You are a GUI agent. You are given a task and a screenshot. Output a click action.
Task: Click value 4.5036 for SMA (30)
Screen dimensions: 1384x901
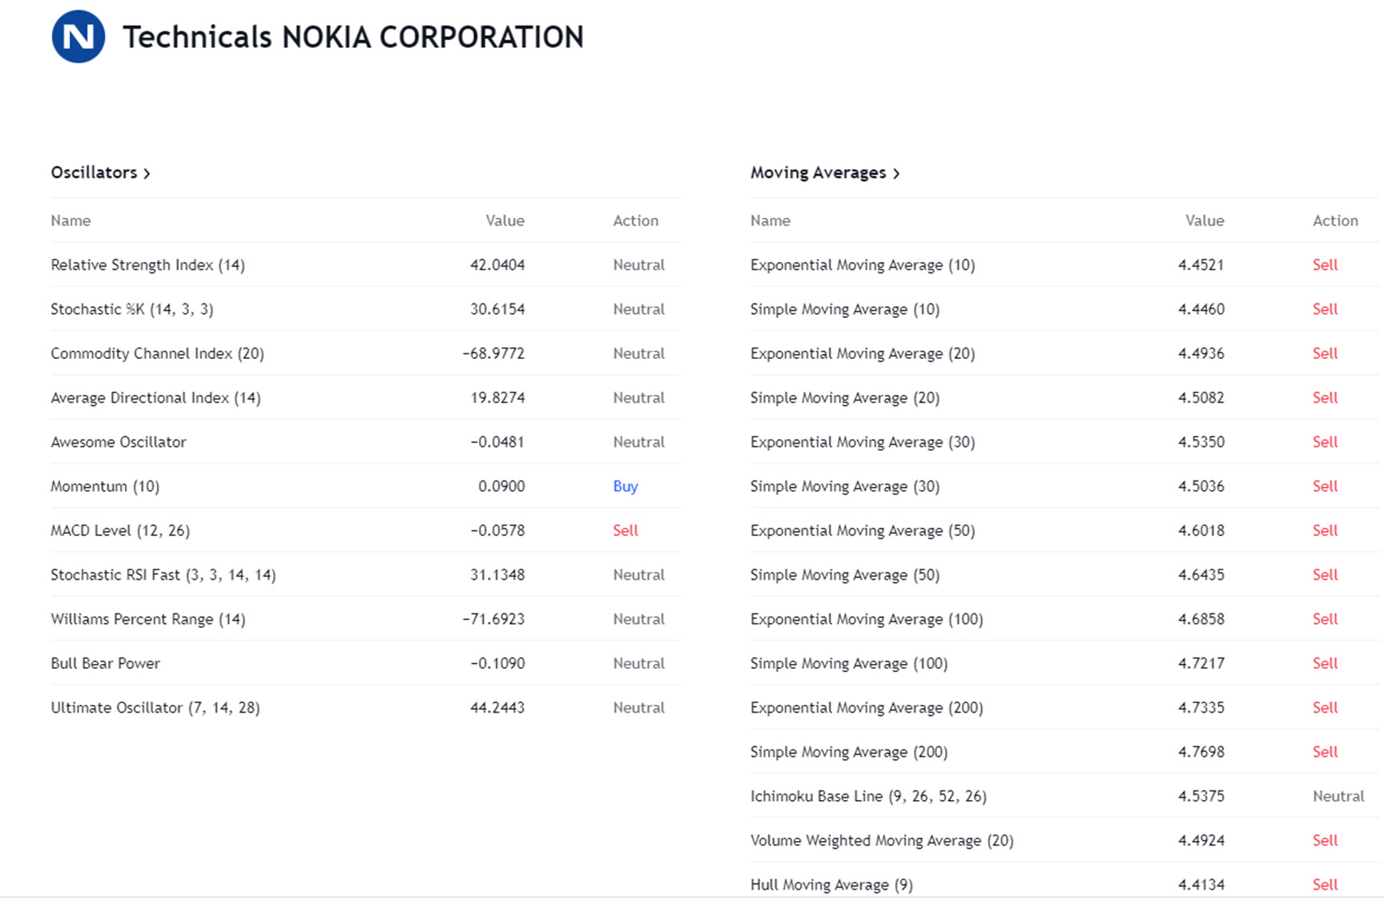pyautogui.click(x=1201, y=486)
